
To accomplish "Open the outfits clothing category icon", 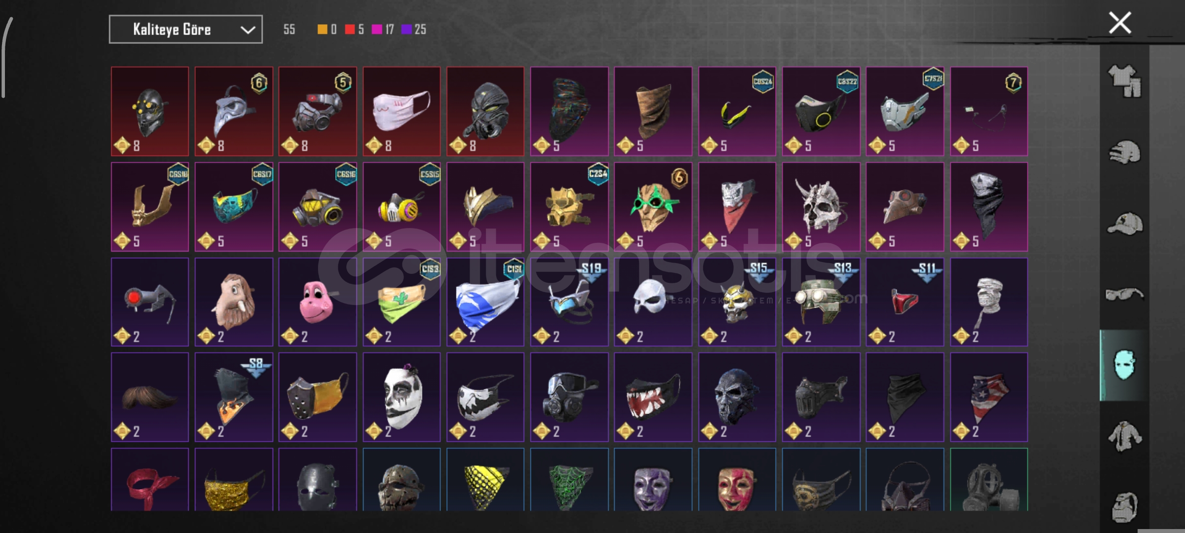I will pos(1124,81).
